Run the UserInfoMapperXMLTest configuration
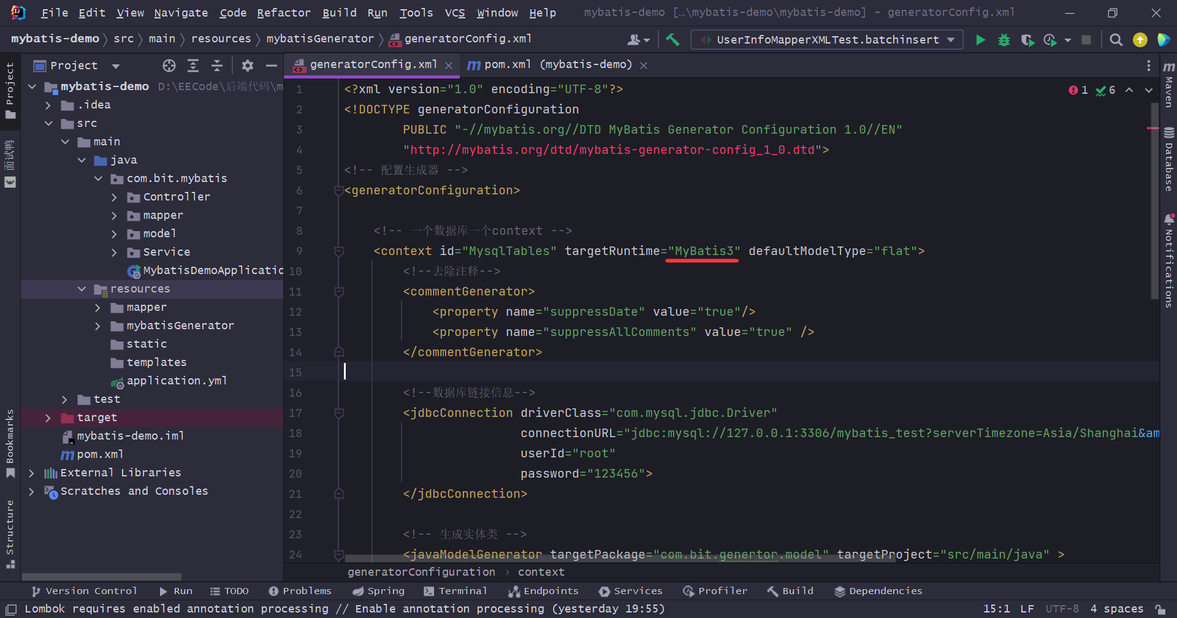Screen dimensions: 1177x618 980,40
